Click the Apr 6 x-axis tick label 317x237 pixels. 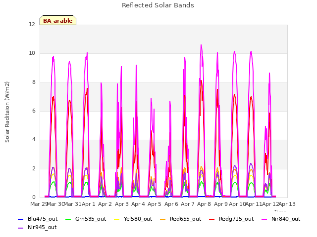pyautogui.click(x=171, y=204)
